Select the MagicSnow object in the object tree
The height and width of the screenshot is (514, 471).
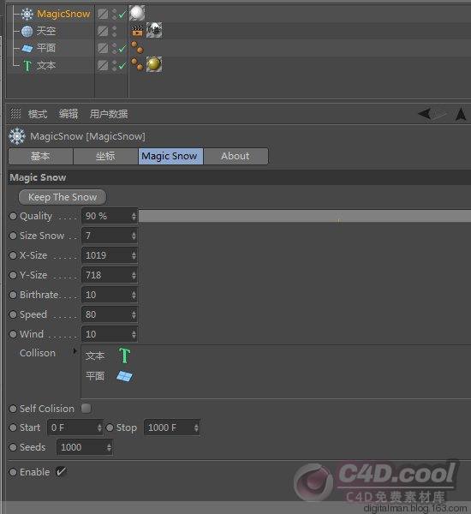(63, 14)
